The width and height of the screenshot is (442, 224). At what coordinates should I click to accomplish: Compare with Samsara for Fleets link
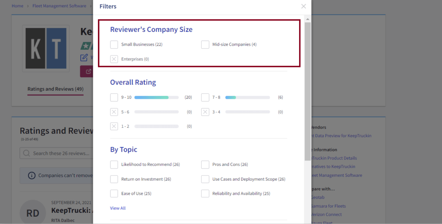click(x=328, y=206)
